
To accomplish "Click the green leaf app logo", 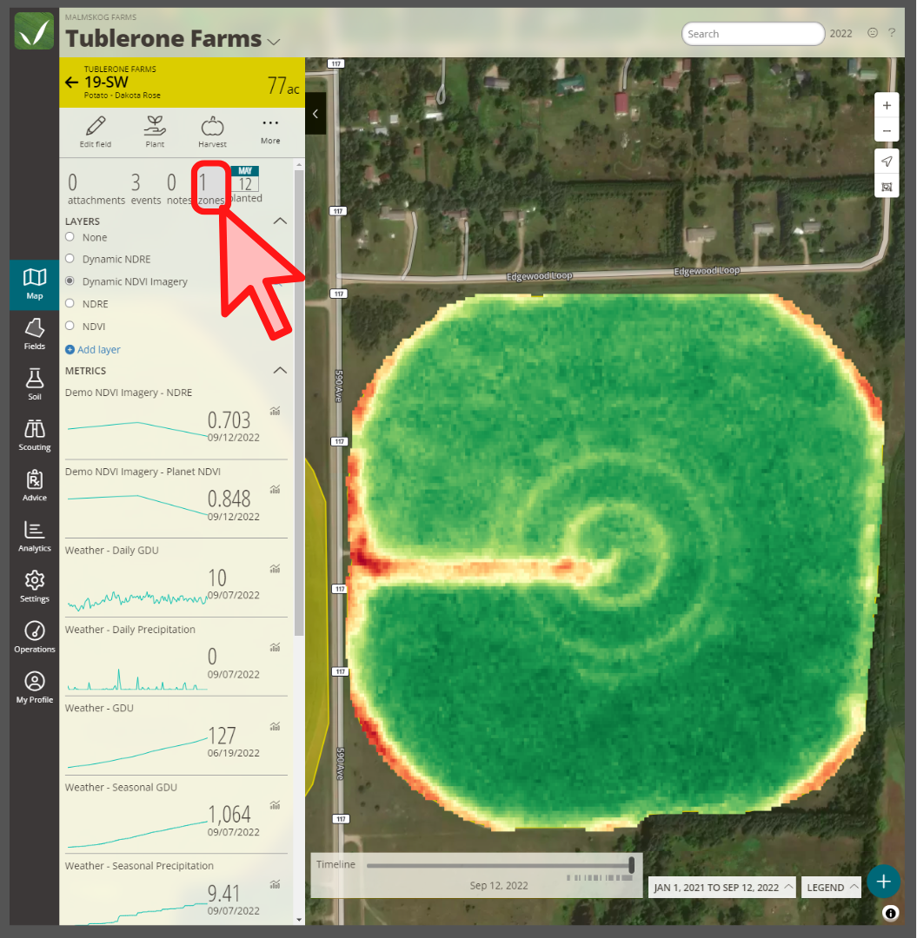I will [34, 31].
